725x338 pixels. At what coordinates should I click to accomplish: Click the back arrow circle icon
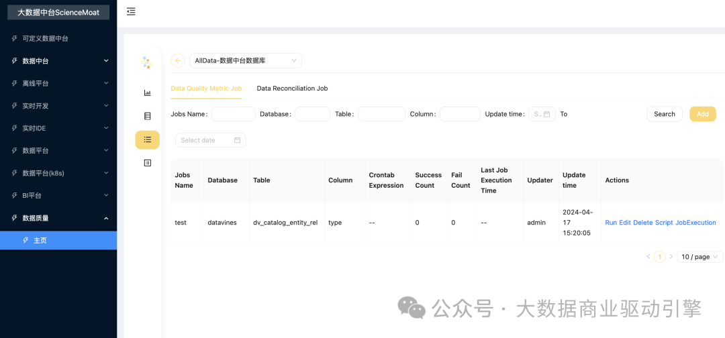click(178, 60)
